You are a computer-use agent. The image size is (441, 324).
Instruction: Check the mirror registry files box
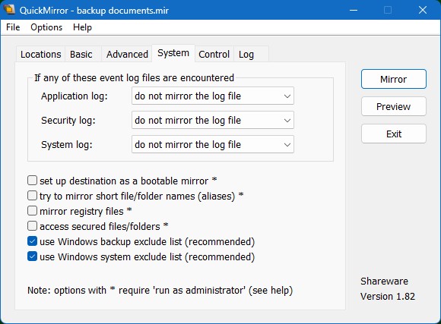point(33,211)
